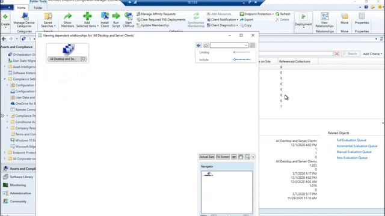
Task: Click the View Relationships ribbon icon
Action: point(324,16)
